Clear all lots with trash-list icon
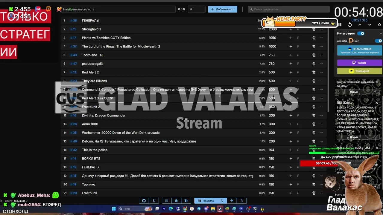This screenshot has width=383, height=215. (186, 201)
